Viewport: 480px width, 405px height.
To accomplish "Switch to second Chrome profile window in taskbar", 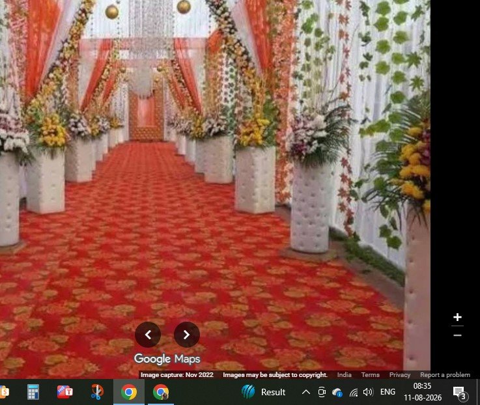I will (161, 392).
